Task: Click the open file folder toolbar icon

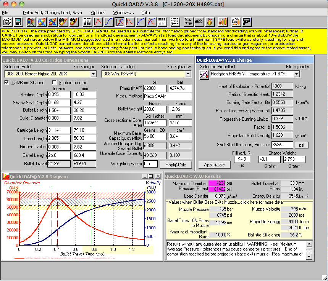Action: (x=8, y=22)
